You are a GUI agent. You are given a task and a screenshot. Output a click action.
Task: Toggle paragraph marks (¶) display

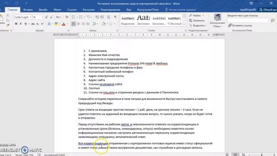tap(115, 17)
